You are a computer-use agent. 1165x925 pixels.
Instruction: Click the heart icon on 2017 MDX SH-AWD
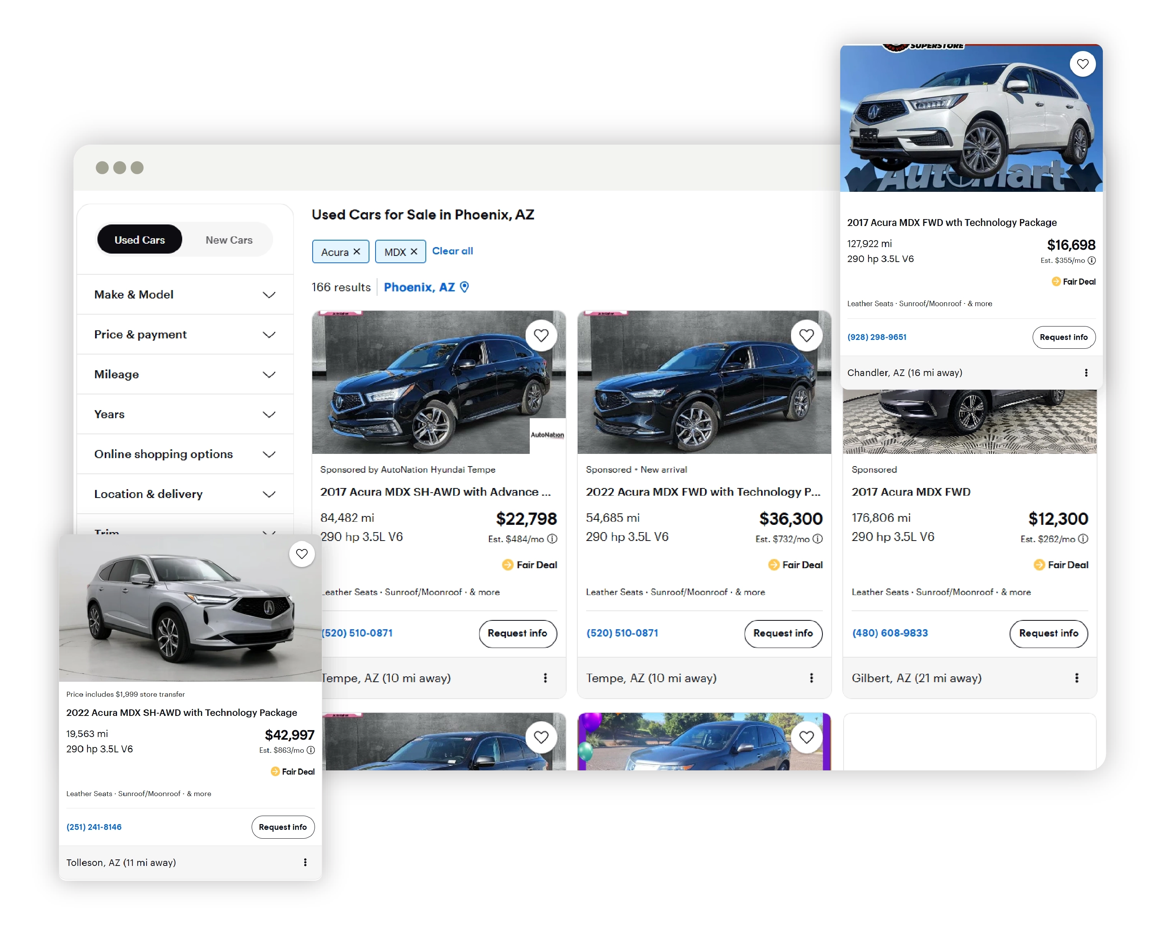pos(540,335)
